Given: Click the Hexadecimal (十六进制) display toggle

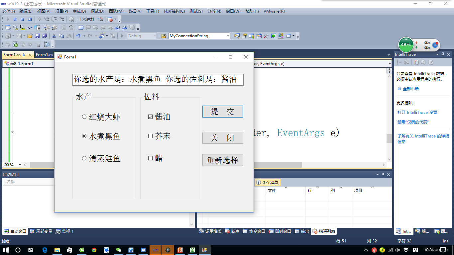Looking at the screenshot, I should pos(86,20).
